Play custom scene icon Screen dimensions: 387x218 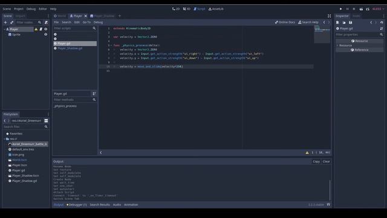point(368,9)
